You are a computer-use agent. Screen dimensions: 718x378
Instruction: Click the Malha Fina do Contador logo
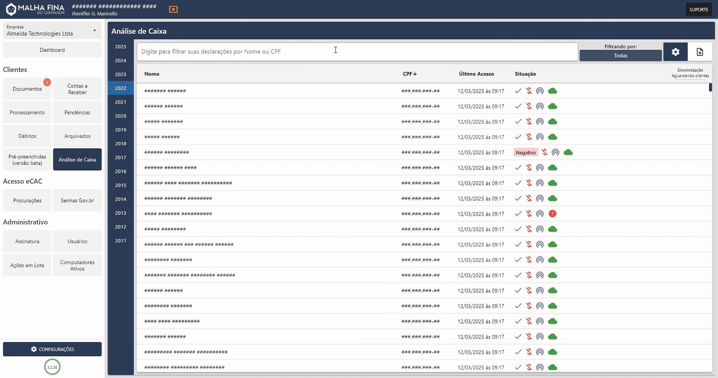(x=34, y=9)
